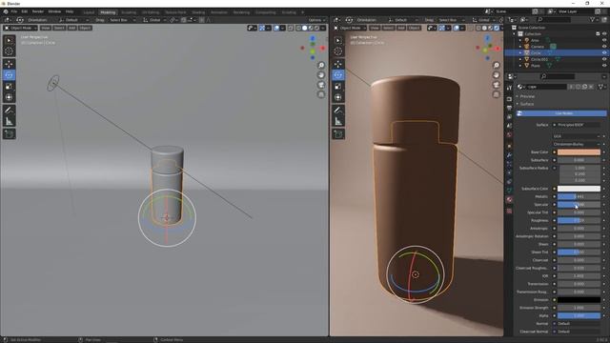Select the Move tool in right viewport
This screenshot has height=343, width=610.
pos(338,64)
